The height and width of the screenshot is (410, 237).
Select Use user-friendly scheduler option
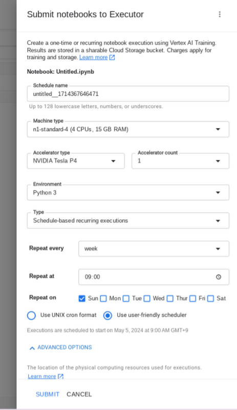107,315
